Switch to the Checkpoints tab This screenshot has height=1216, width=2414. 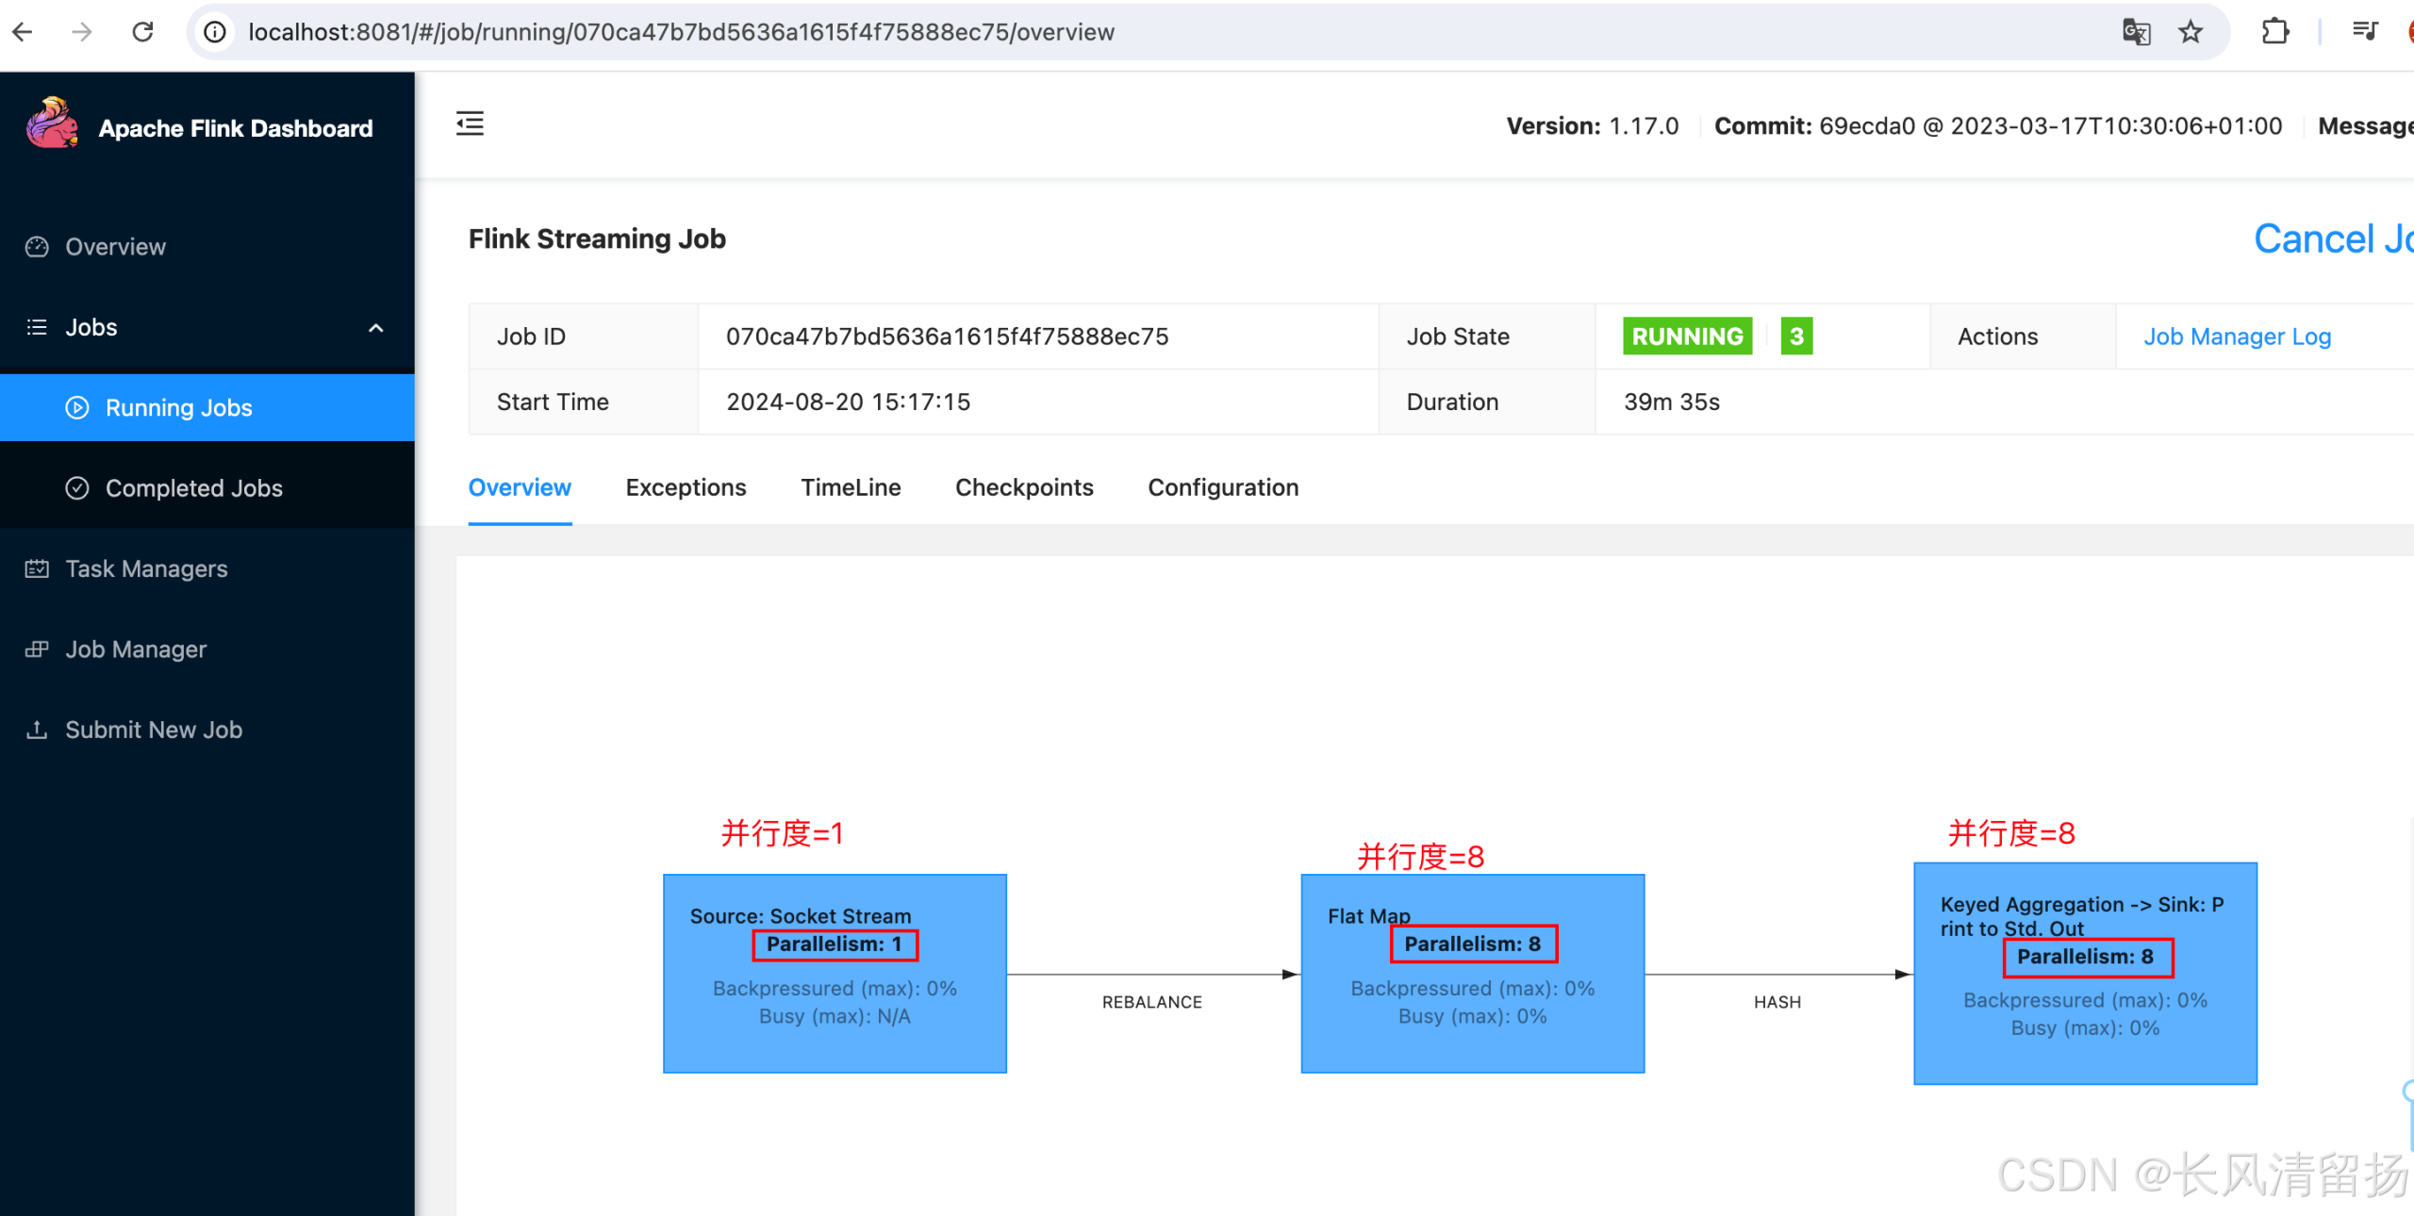(x=1024, y=487)
